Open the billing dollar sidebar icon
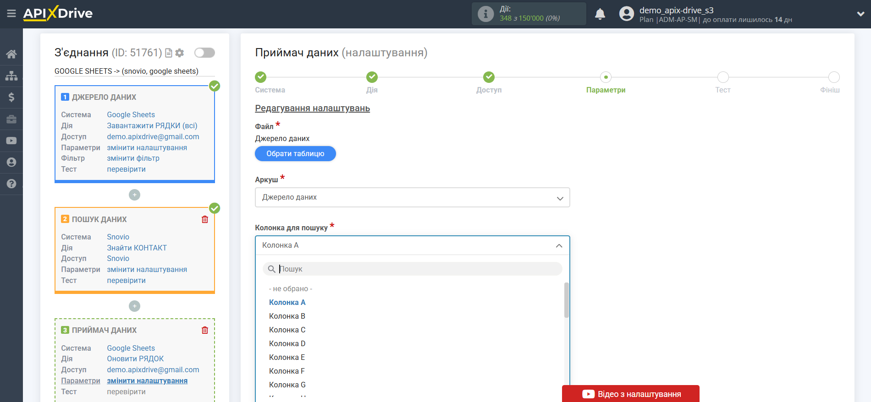Screen dimensions: 871x402 11,97
